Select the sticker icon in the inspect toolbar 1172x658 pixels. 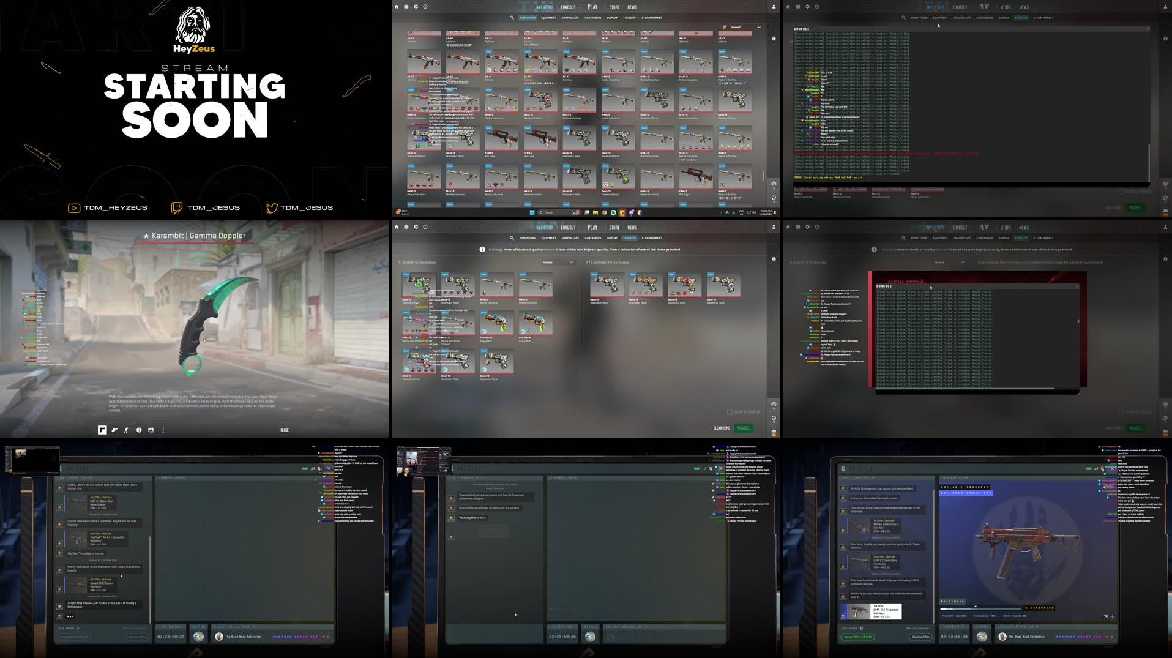point(114,430)
